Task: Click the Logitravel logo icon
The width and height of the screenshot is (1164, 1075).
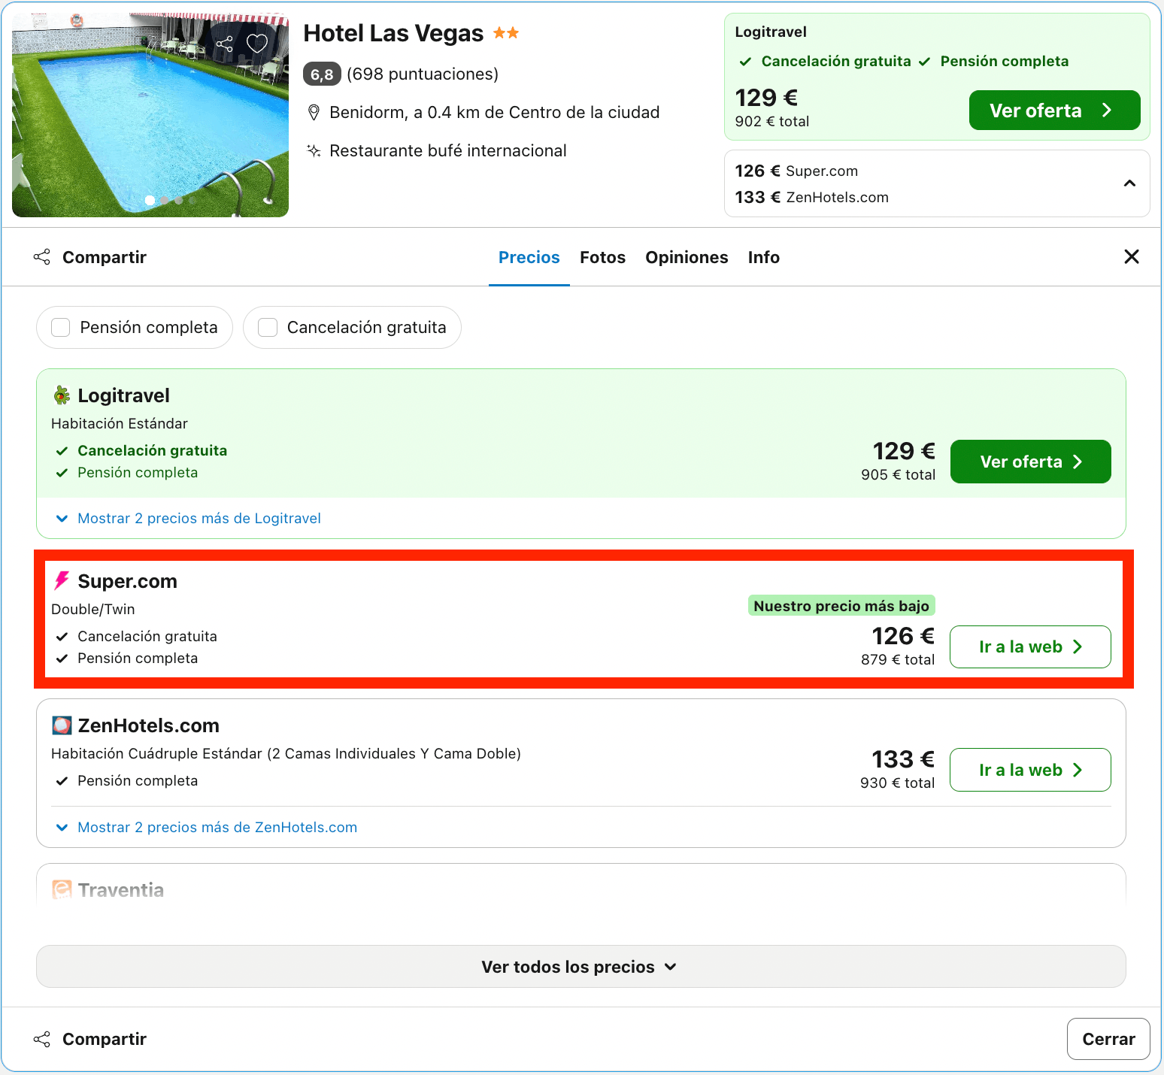Action: pos(62,395)
